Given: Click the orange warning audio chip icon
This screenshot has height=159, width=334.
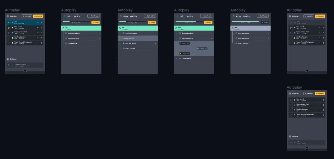Looking at the screenshot, I should coord(181,54).
